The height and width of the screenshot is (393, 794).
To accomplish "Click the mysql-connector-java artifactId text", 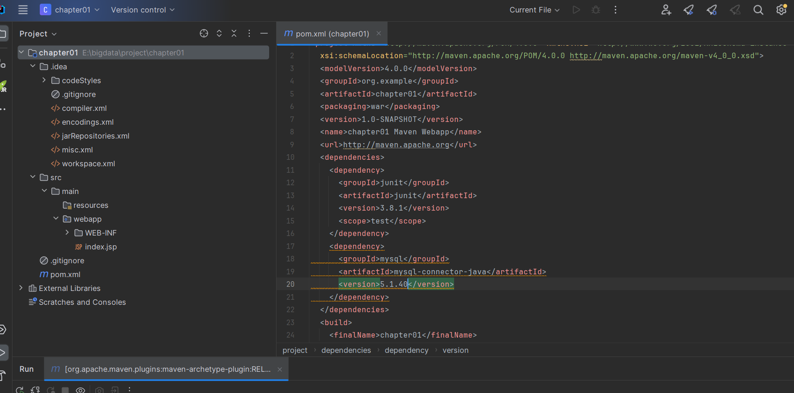I will tap(440, 272).
